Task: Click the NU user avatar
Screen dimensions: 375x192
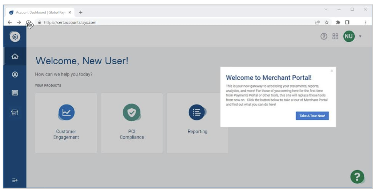Action: (349, 37)
